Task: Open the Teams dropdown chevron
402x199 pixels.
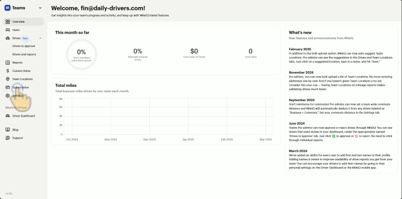Action: [40, 8]
